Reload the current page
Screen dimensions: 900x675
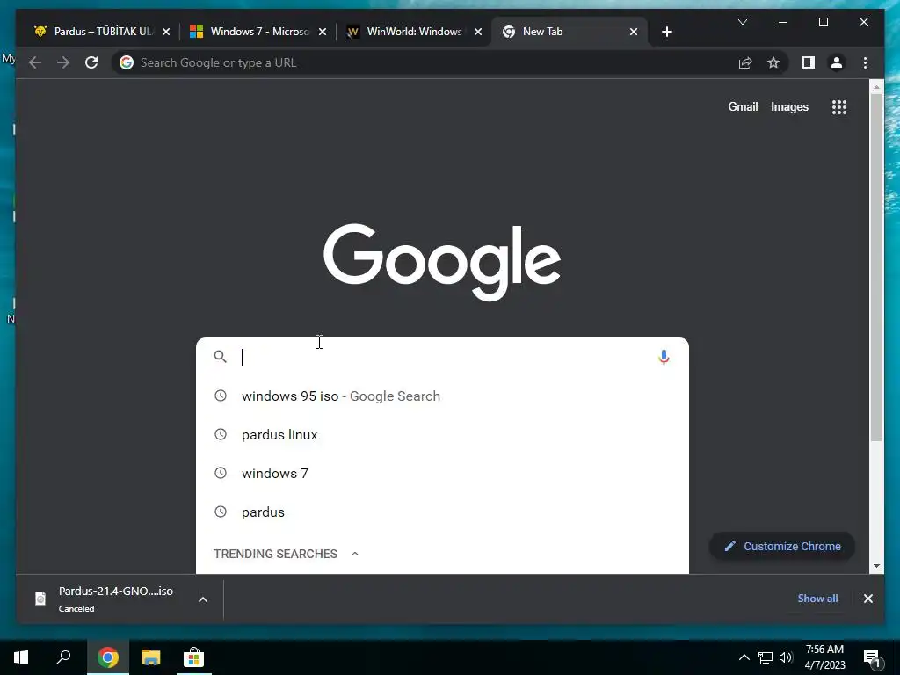point(91,62)
